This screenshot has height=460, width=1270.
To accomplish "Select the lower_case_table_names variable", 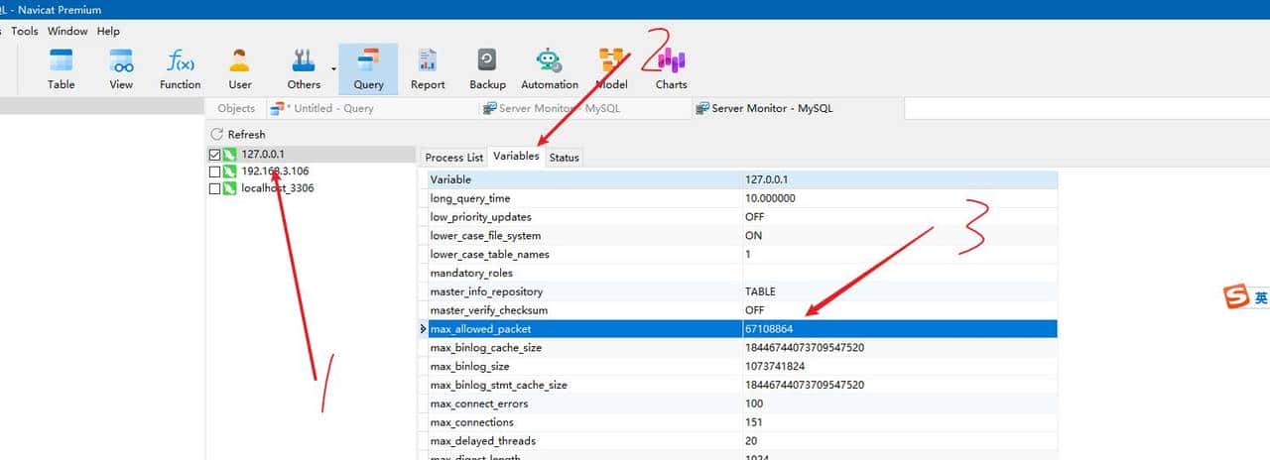I will pos(584,254).
